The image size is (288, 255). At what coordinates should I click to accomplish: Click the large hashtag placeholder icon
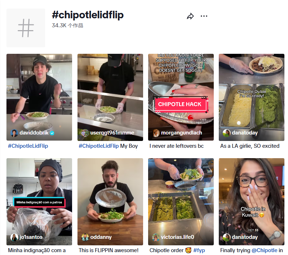tap(26, 28)
